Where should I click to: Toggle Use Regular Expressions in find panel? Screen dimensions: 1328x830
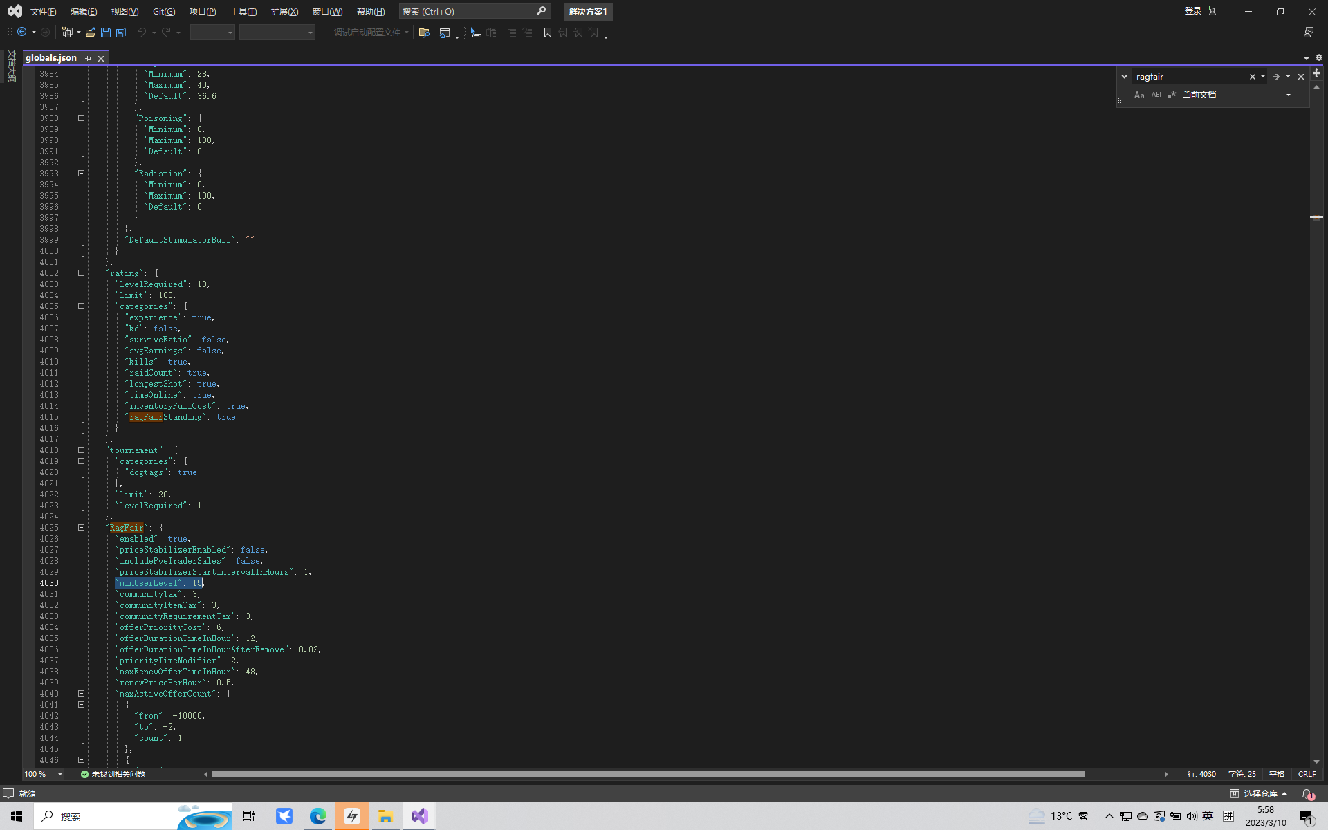click(1172, 95)
